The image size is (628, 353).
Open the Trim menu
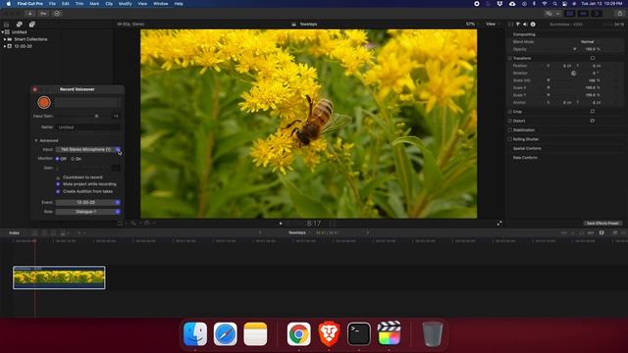(x=79, y=4)
